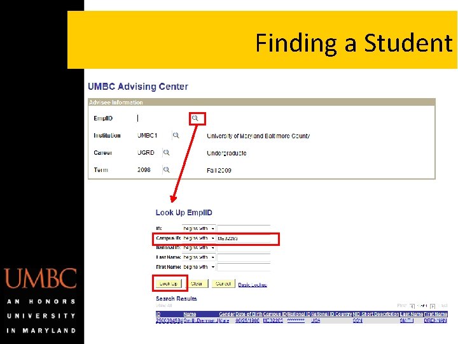Click the 'Look Up EmplID' heading
The height and width of the screenshot is (344, 458).
tap(184, 213)
